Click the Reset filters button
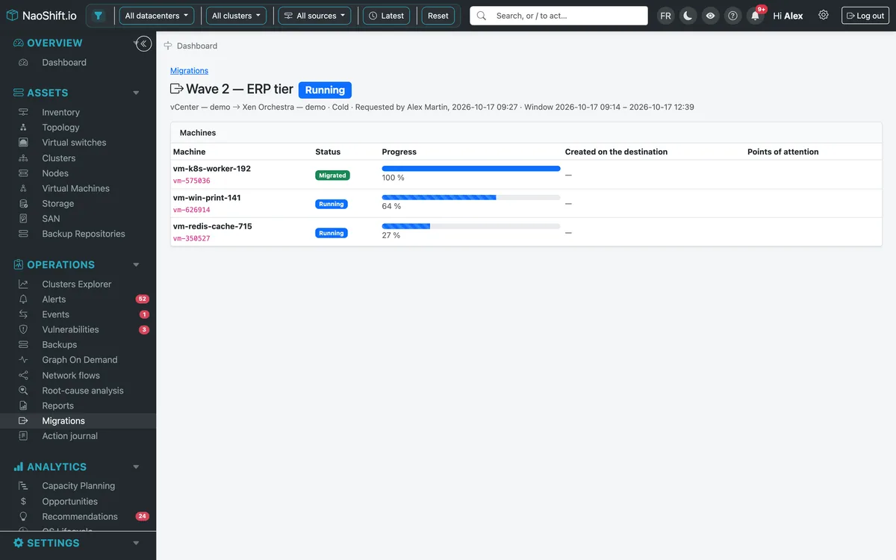This screenshot has width=896, height=560. click(438, 16)
